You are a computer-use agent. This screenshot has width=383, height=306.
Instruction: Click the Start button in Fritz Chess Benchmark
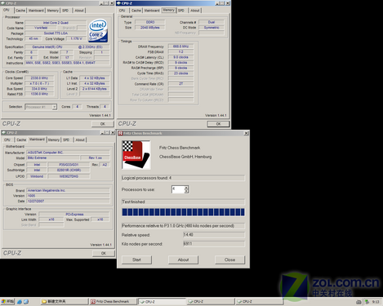coord(136,259)
